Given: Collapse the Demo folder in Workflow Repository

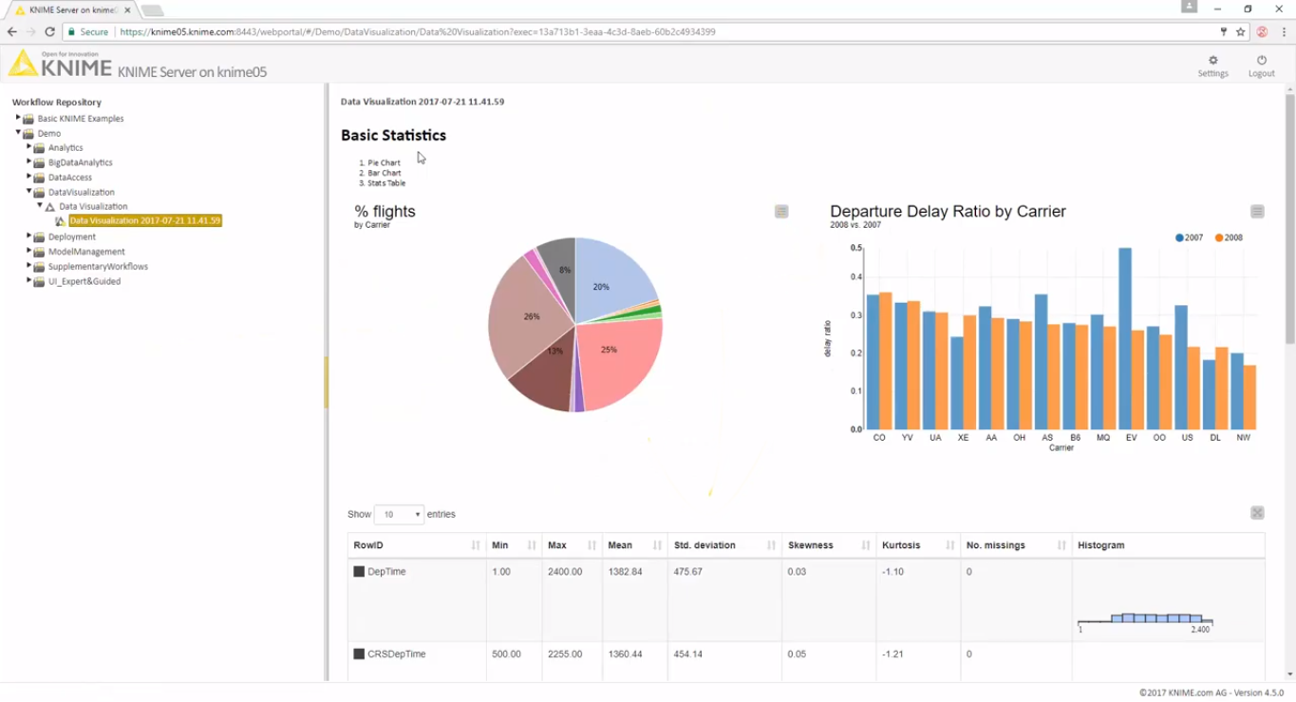Looking at the screenshot, I should [16, 133].
